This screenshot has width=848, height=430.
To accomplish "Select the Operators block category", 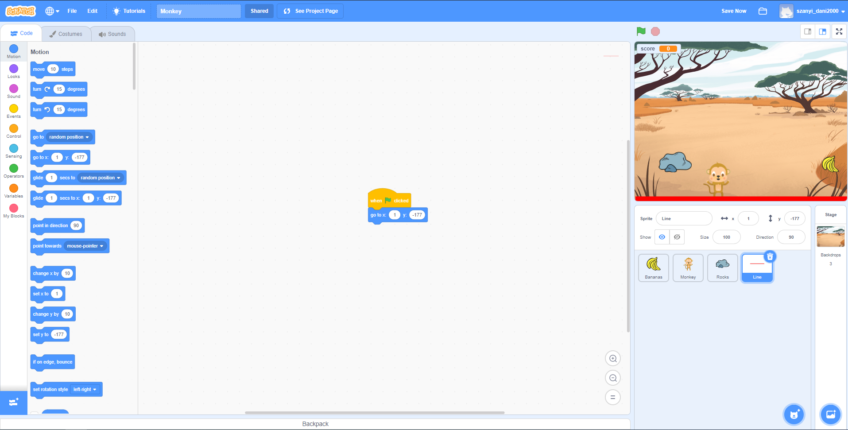I will [x=14, y=171].
